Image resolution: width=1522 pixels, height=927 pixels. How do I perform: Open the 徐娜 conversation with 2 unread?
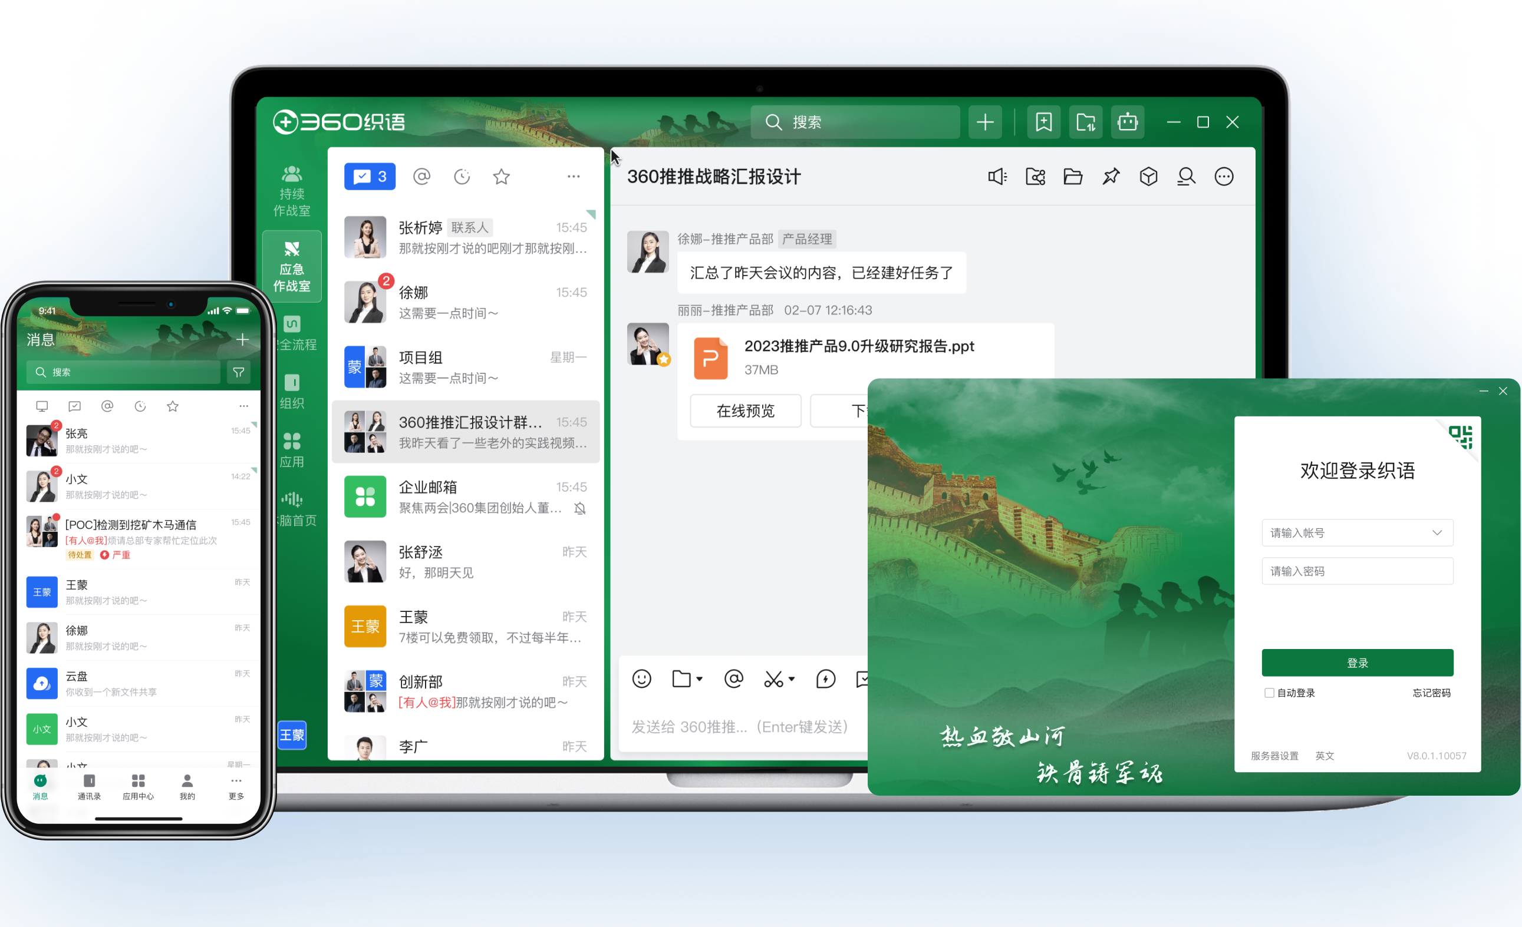click(466, 302)
